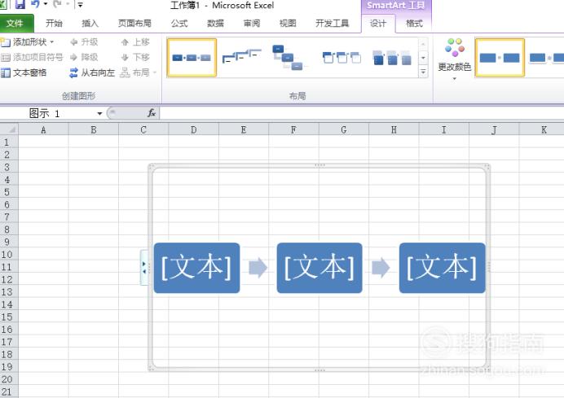Select row 14 header

click(9, 304)
